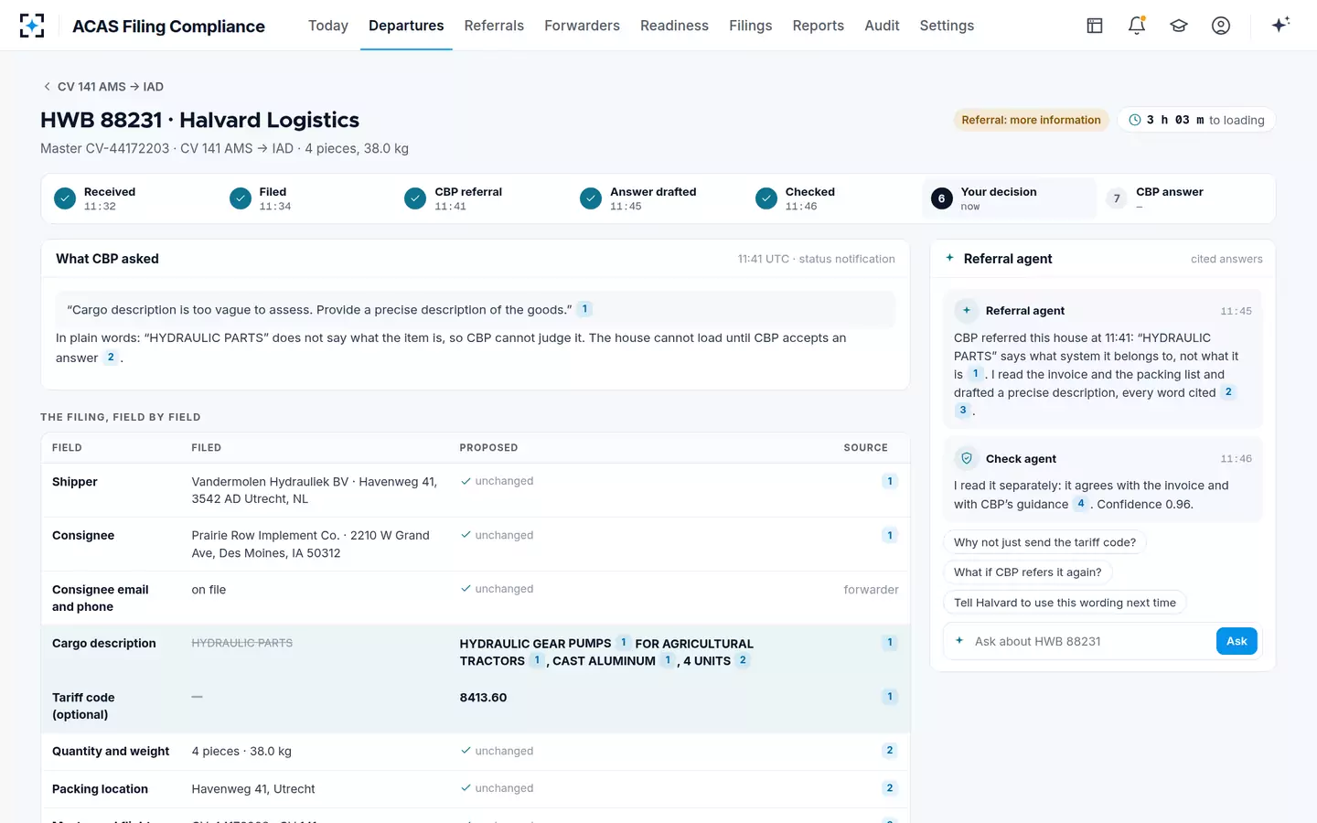Focus the 'Ask about HWB 88231' input
The height and width of the screenshot is (823, 1317).
click(x=1088, y=641)
